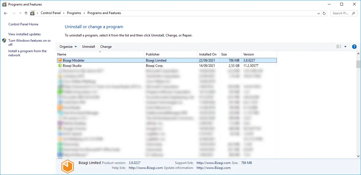Expand the chevron after Programs breadcrumb
Viewport: 361px width, 175px height.
(x=84, y=13)
